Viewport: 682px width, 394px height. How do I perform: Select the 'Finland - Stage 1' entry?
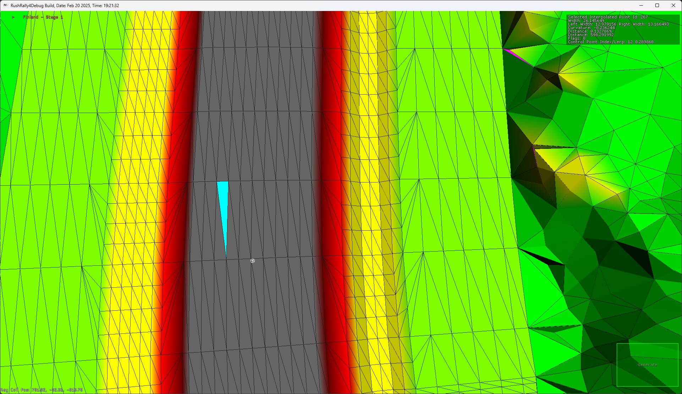coord(43,17)
